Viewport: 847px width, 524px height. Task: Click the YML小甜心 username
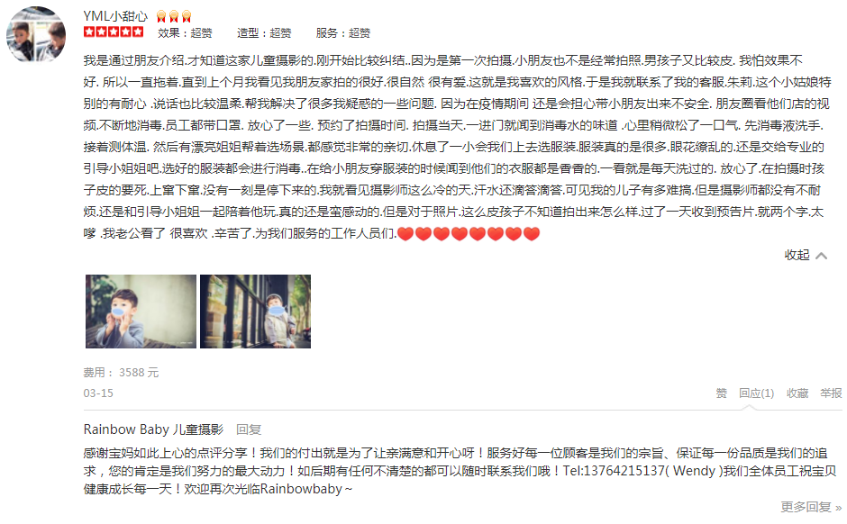[115, 16]
